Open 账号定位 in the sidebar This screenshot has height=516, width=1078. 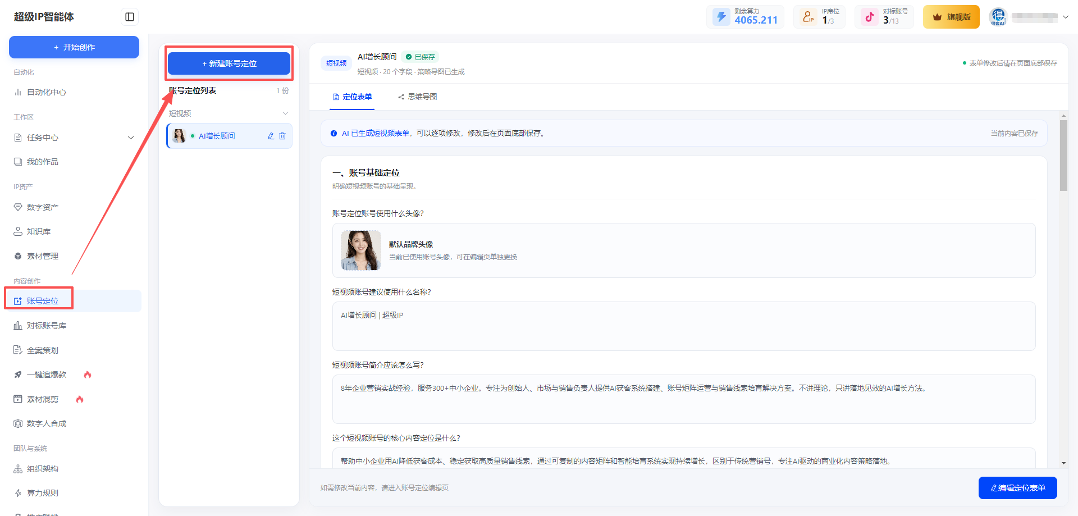74,301
